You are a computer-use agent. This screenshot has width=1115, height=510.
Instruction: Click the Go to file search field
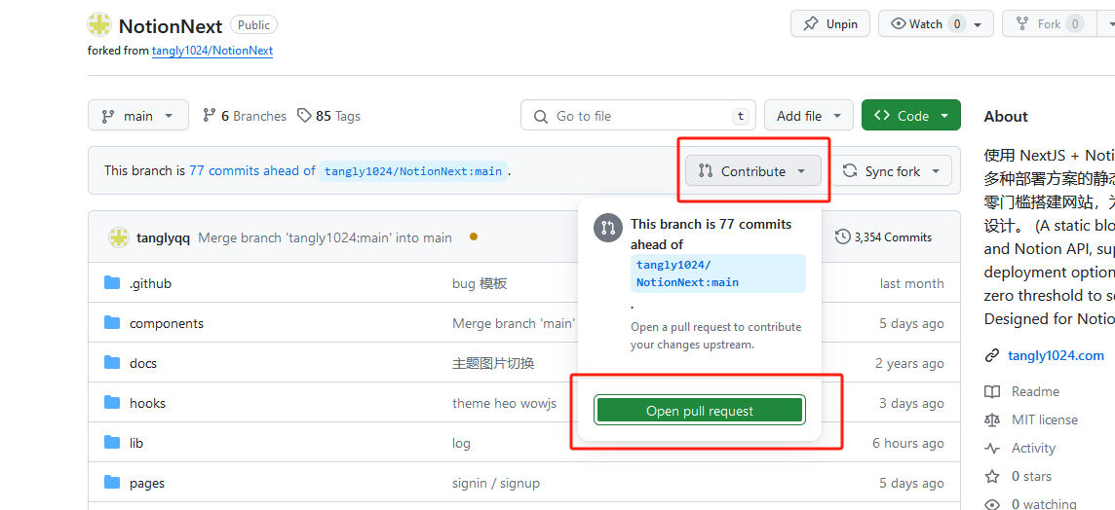637,116
